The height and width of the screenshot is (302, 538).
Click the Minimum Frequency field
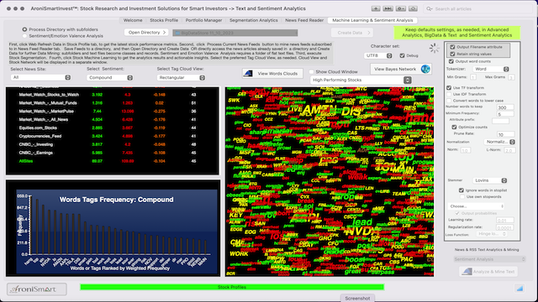(x=505, y=114)
